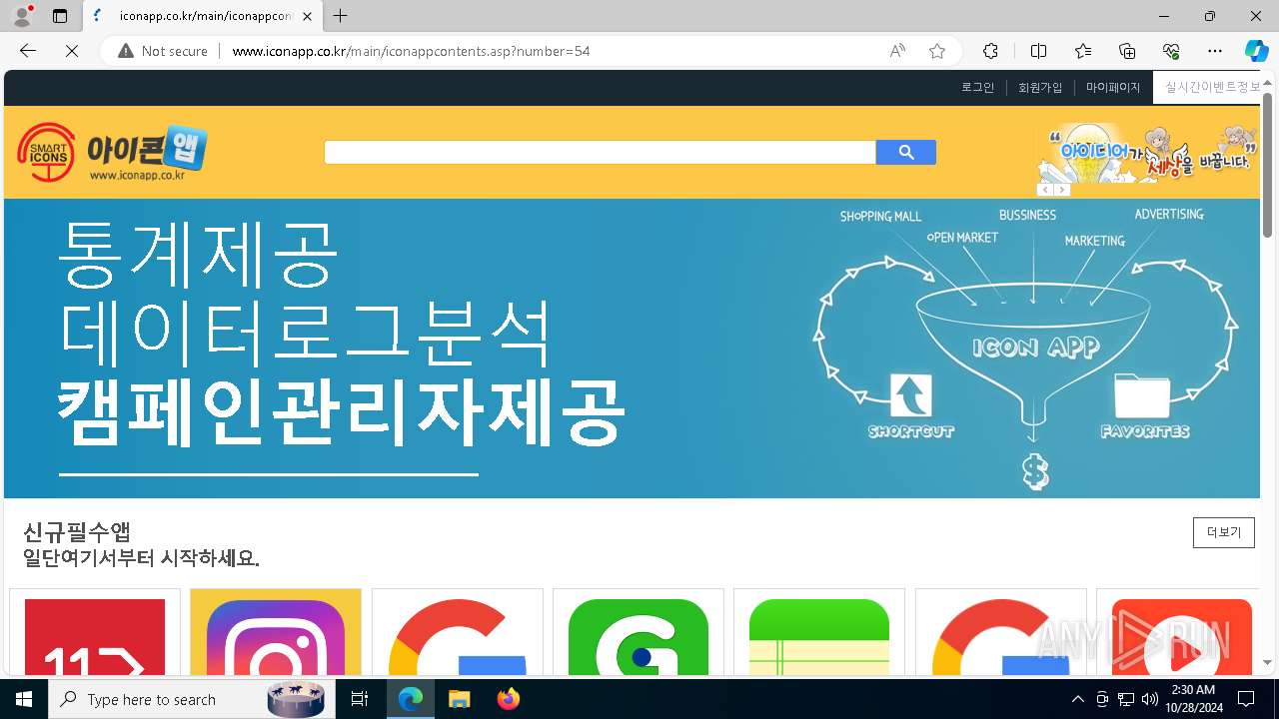Select the address bar URL
The width and height of the screenshot is (1279, 719).
(x=411, y=51)
